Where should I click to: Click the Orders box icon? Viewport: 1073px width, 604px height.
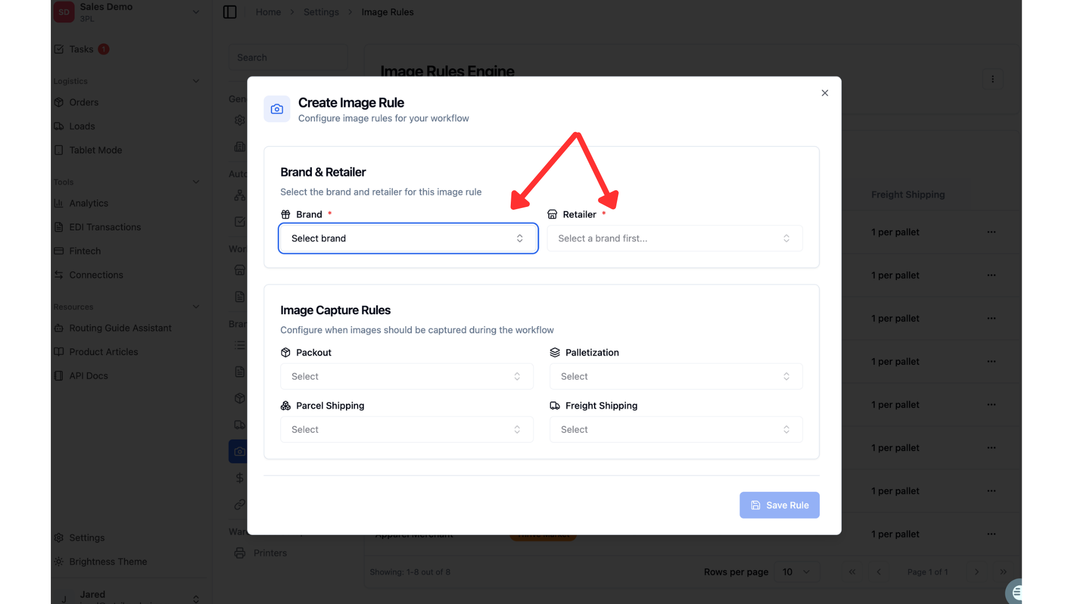[59, 102]
